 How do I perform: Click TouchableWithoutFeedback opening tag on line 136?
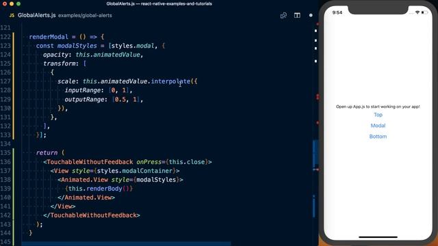(x=90, y=162)
